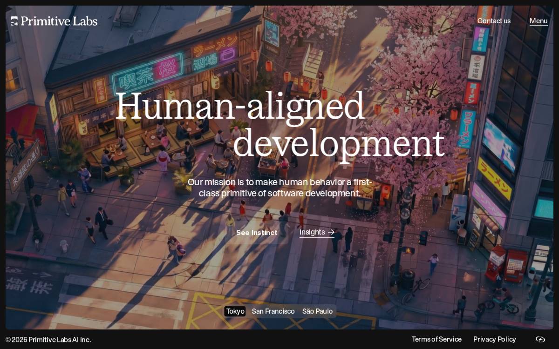Image resolution: width=559 pixels, height=349 pixels.
Task: Switch to the San Francisco tab
Action: coord(273,311)
